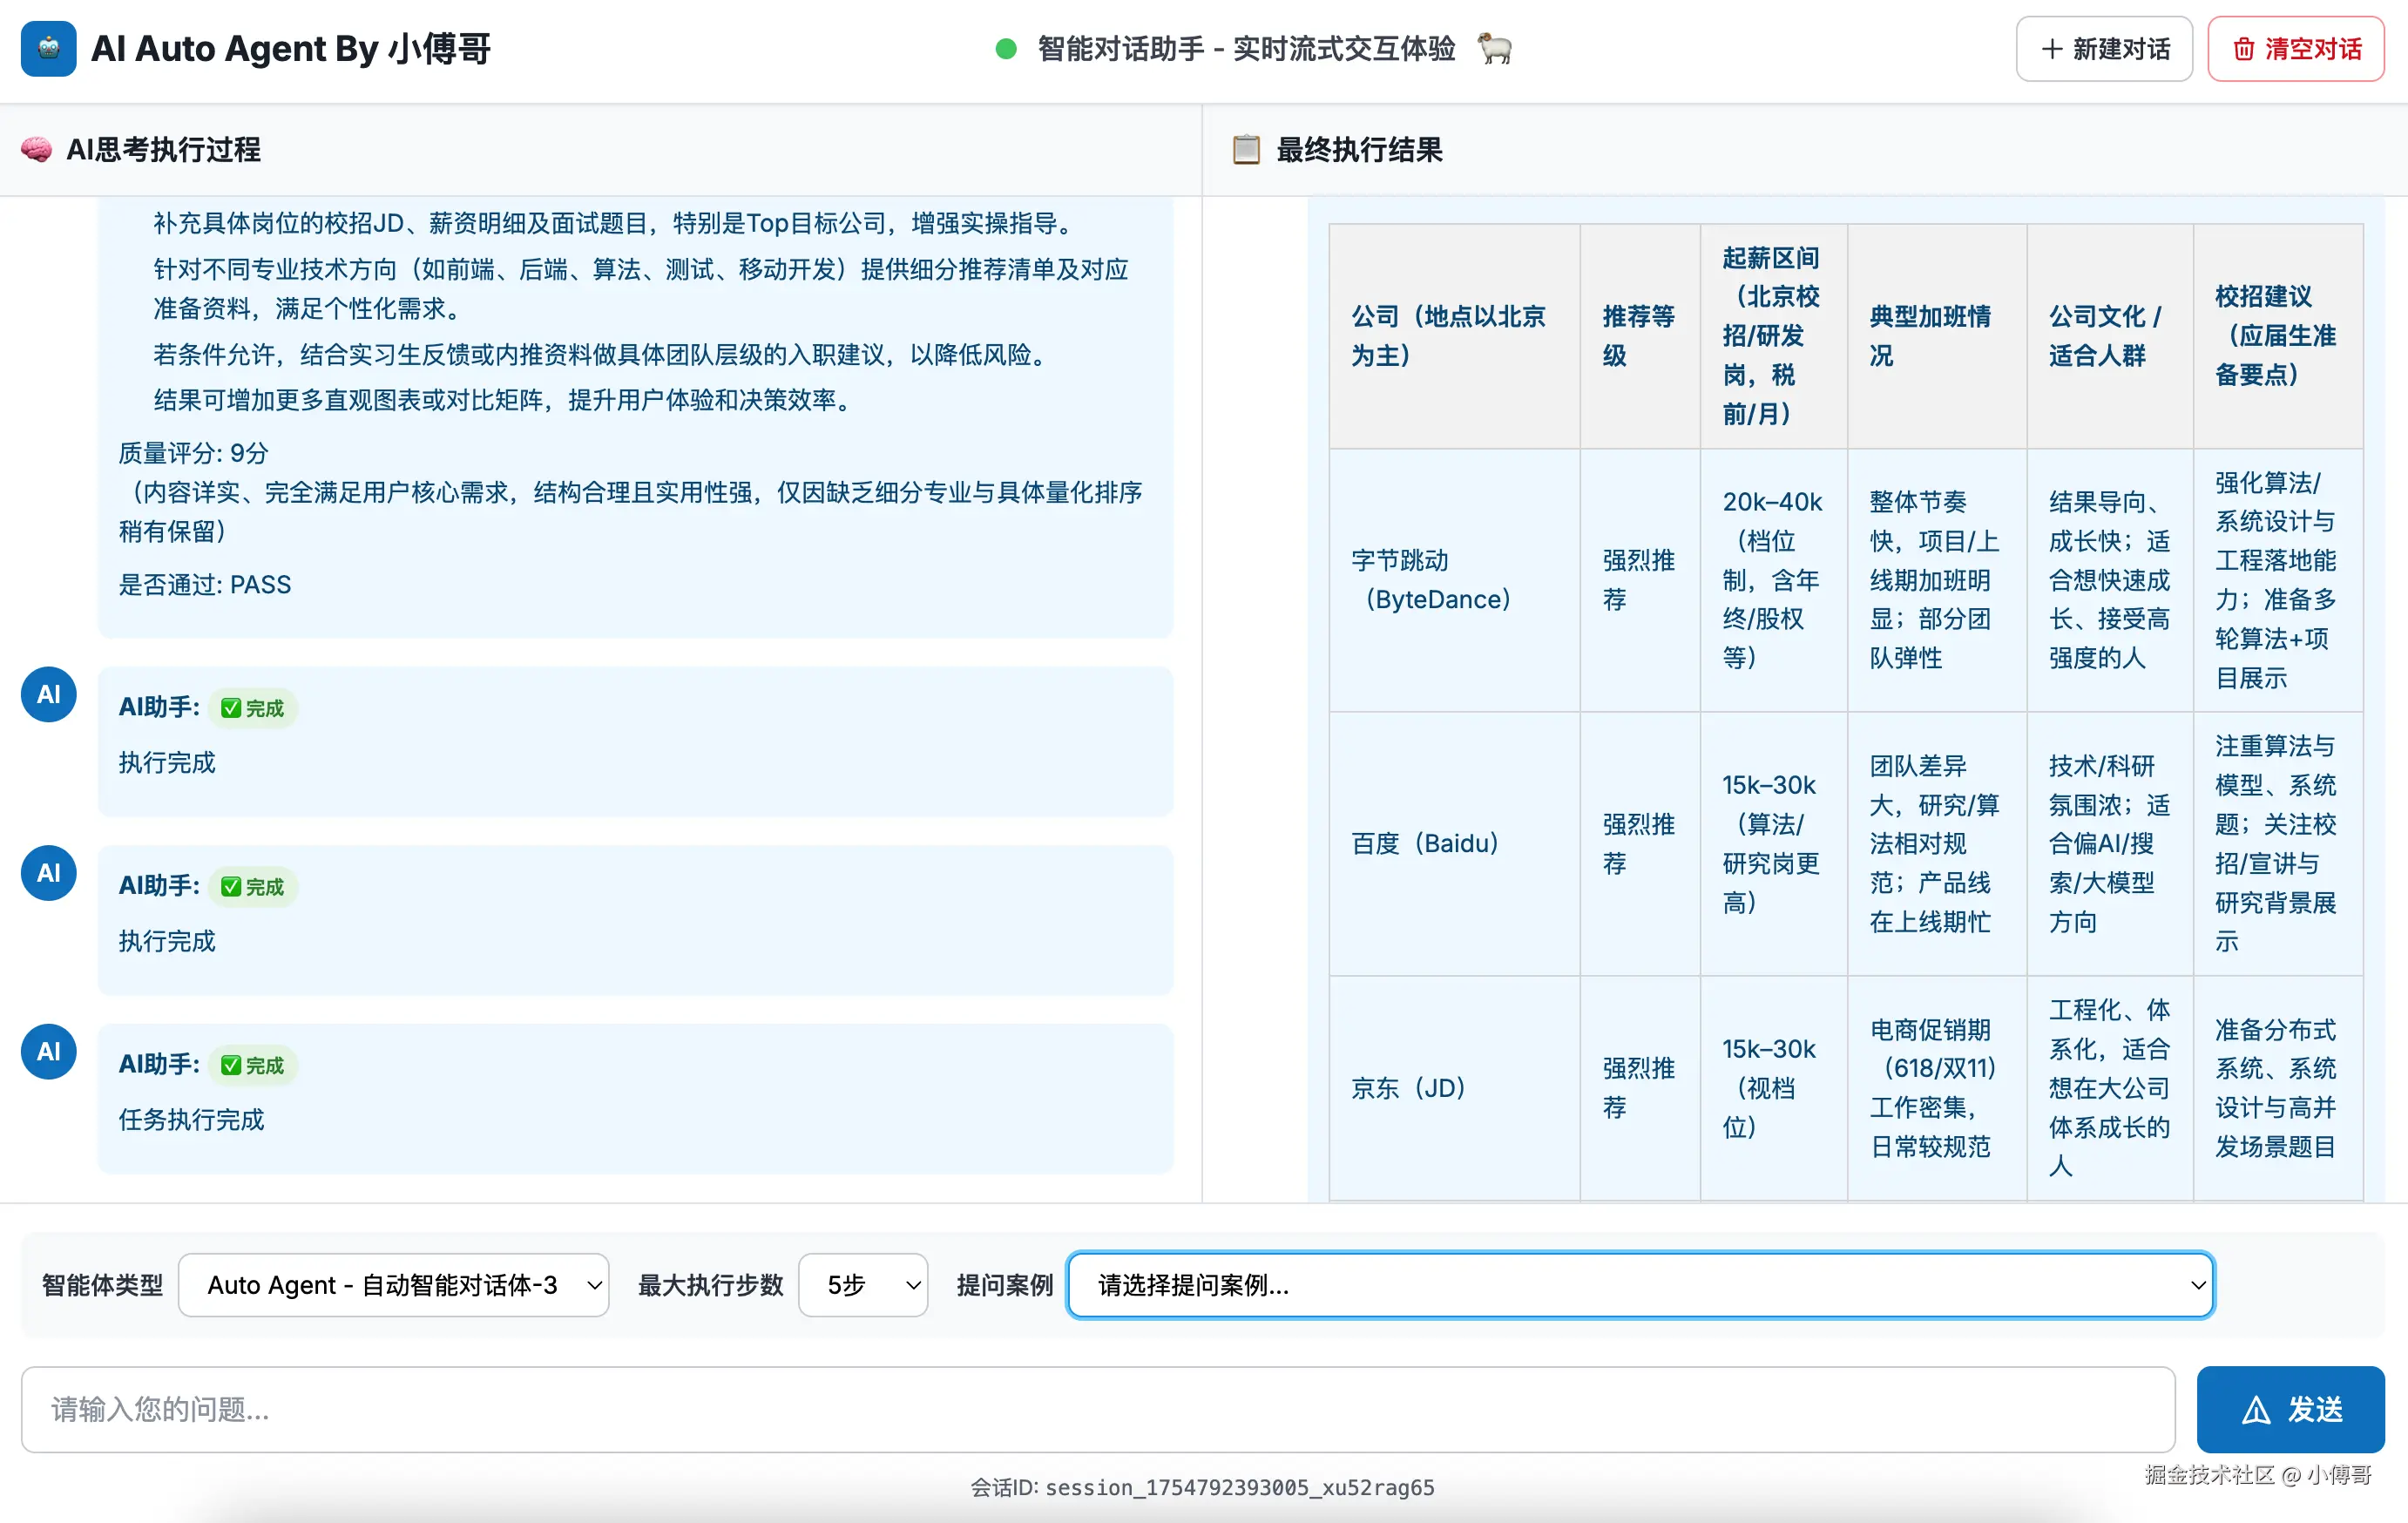
Task: Click the robot app logo icon
Action: coord(48,48)
